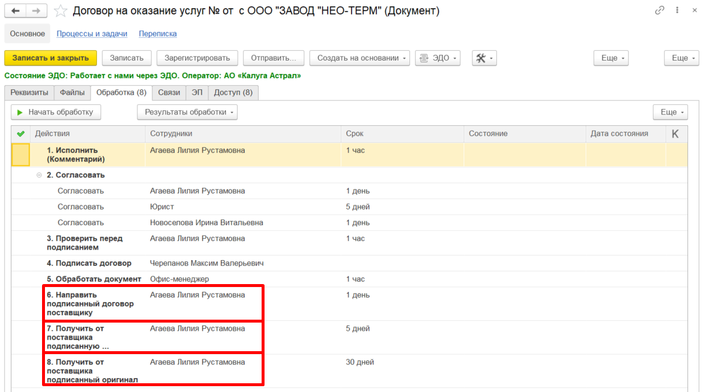The width and height of the screenshot is (706, 392).
Task: Click the Отправить... button
Action: 274,58
